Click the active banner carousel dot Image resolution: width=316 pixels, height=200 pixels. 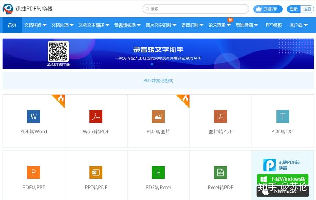(152, 64)
